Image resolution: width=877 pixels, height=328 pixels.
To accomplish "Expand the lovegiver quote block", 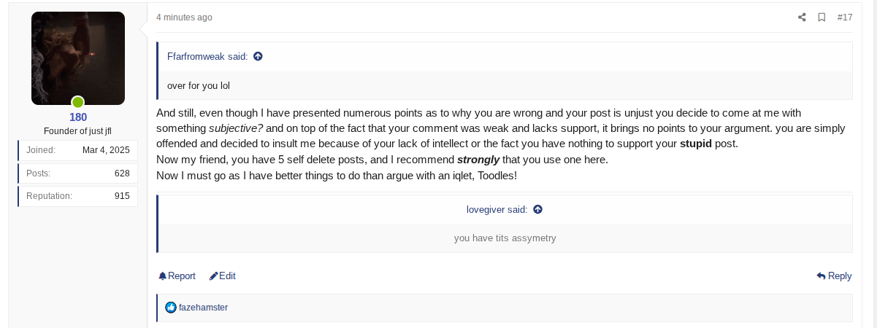I will [x=505, y=238].
